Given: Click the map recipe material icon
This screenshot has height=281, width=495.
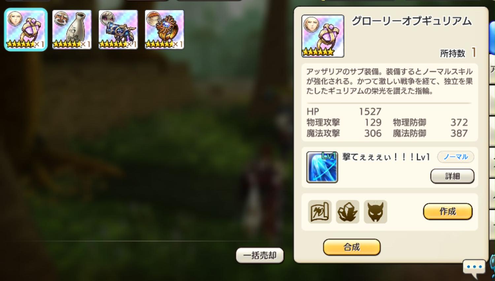Looking at the screenshot, I should [x=320, y=212].
